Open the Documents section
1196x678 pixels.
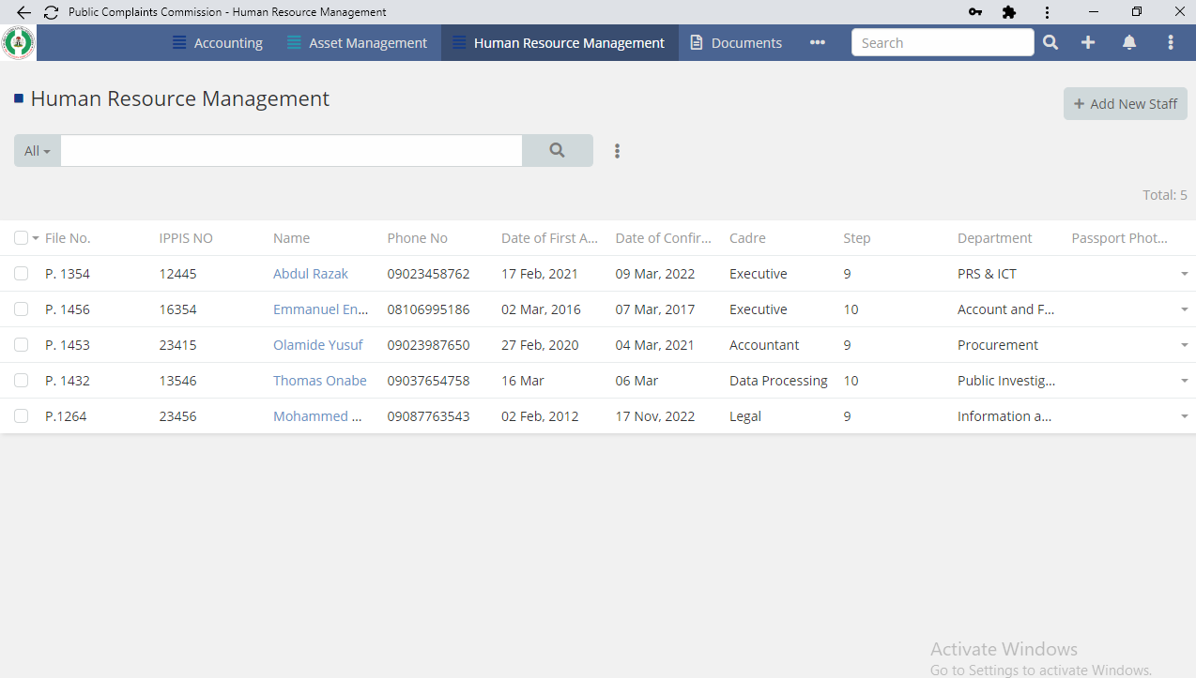[x=745, y=42]
